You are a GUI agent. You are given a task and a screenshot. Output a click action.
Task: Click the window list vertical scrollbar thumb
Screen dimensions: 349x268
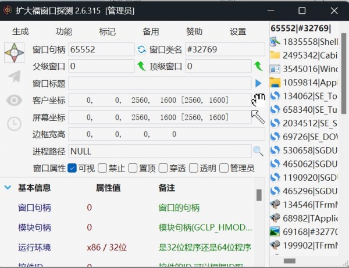pos(344,73)
